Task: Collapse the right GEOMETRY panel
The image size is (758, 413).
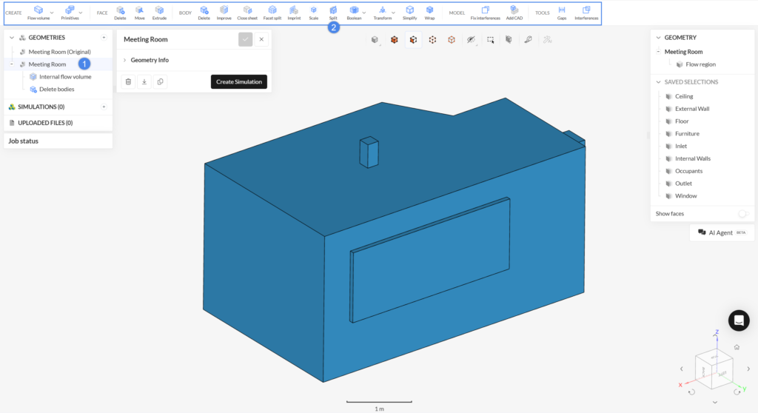Action: click(x=658, y=37)
